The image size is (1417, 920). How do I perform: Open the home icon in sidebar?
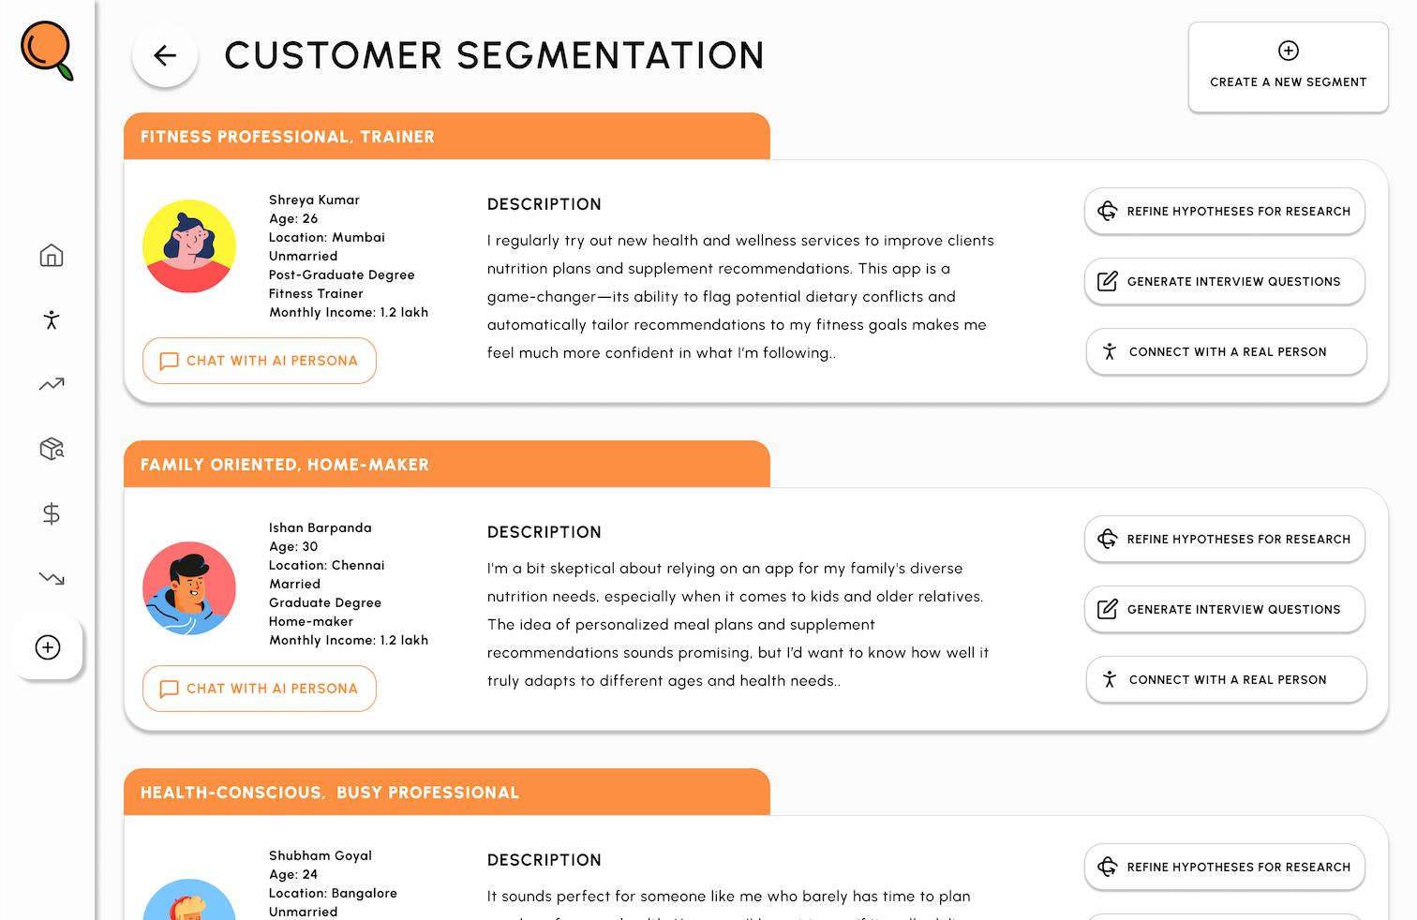pos(52,256)
